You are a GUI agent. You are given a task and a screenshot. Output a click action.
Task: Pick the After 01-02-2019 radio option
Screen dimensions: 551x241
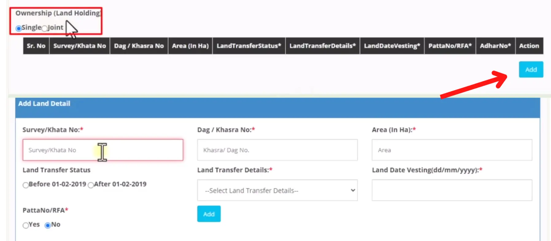tap(91, 185)
